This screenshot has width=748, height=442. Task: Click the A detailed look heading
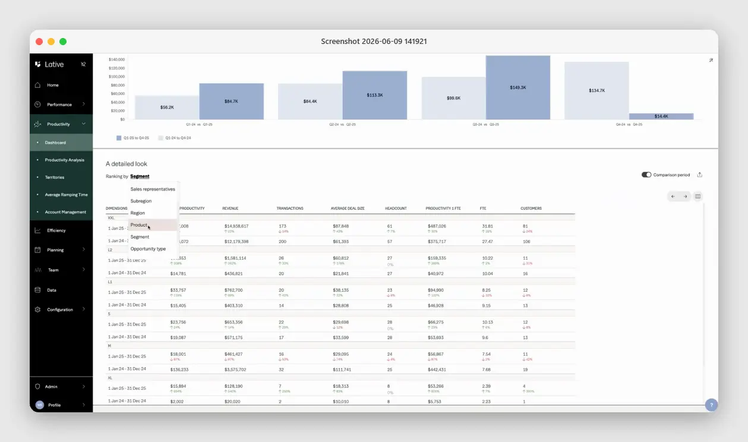[x=127, y=164]
